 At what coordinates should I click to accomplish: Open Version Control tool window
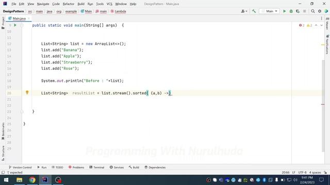(20, 168)
